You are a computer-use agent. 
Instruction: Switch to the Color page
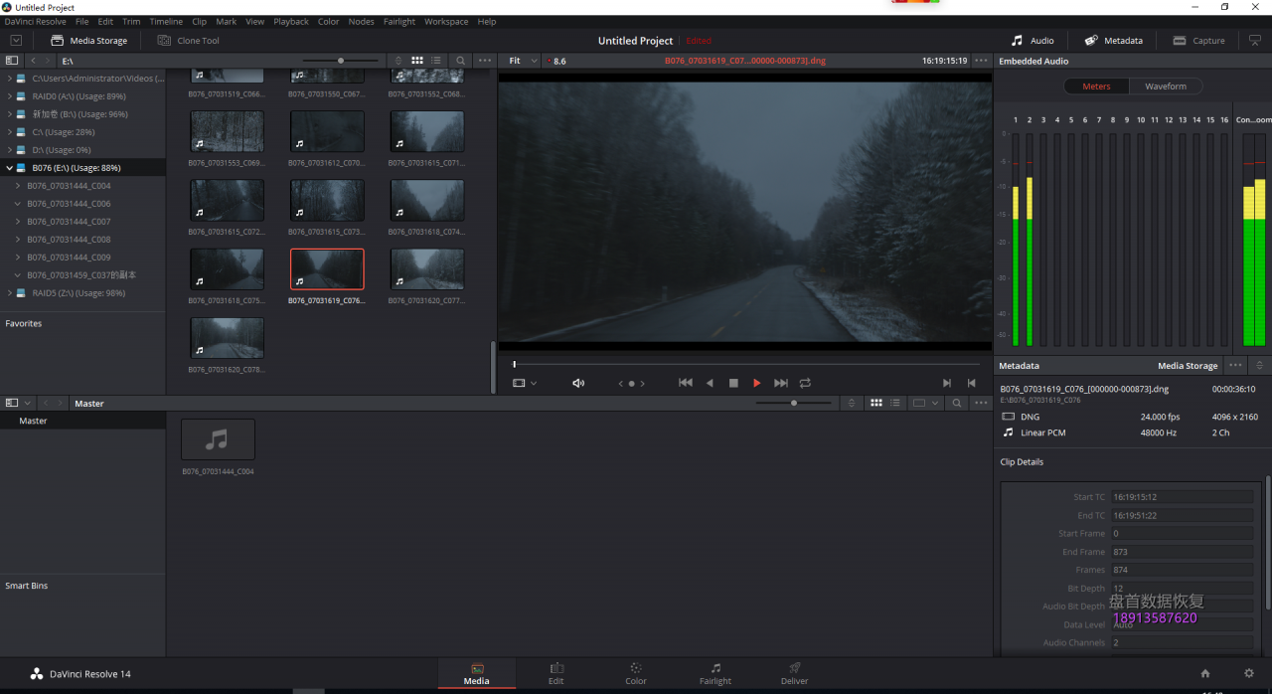636,673
